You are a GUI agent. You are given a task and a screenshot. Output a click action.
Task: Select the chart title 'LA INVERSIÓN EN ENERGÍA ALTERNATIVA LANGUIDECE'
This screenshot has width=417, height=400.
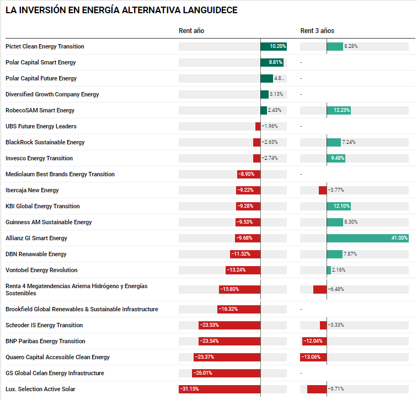(x=121, y=10)
